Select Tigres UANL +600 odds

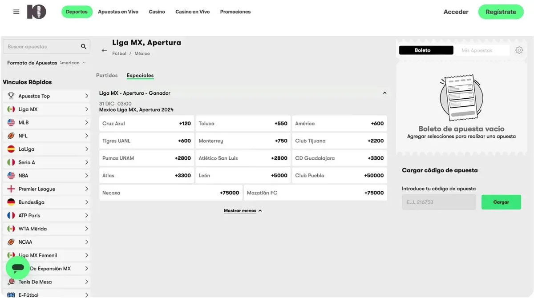(146, 141)
